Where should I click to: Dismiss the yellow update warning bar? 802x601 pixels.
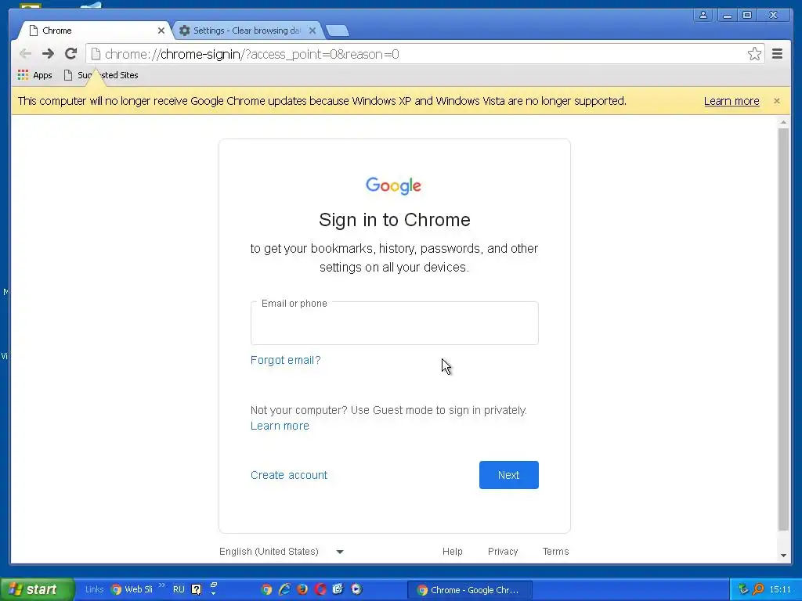coord(776,101)
